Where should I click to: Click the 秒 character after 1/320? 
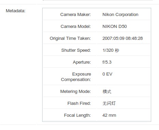click(x=117, y=50)
